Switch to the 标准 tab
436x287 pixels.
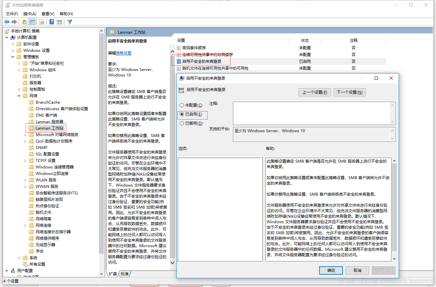(125, 274)
